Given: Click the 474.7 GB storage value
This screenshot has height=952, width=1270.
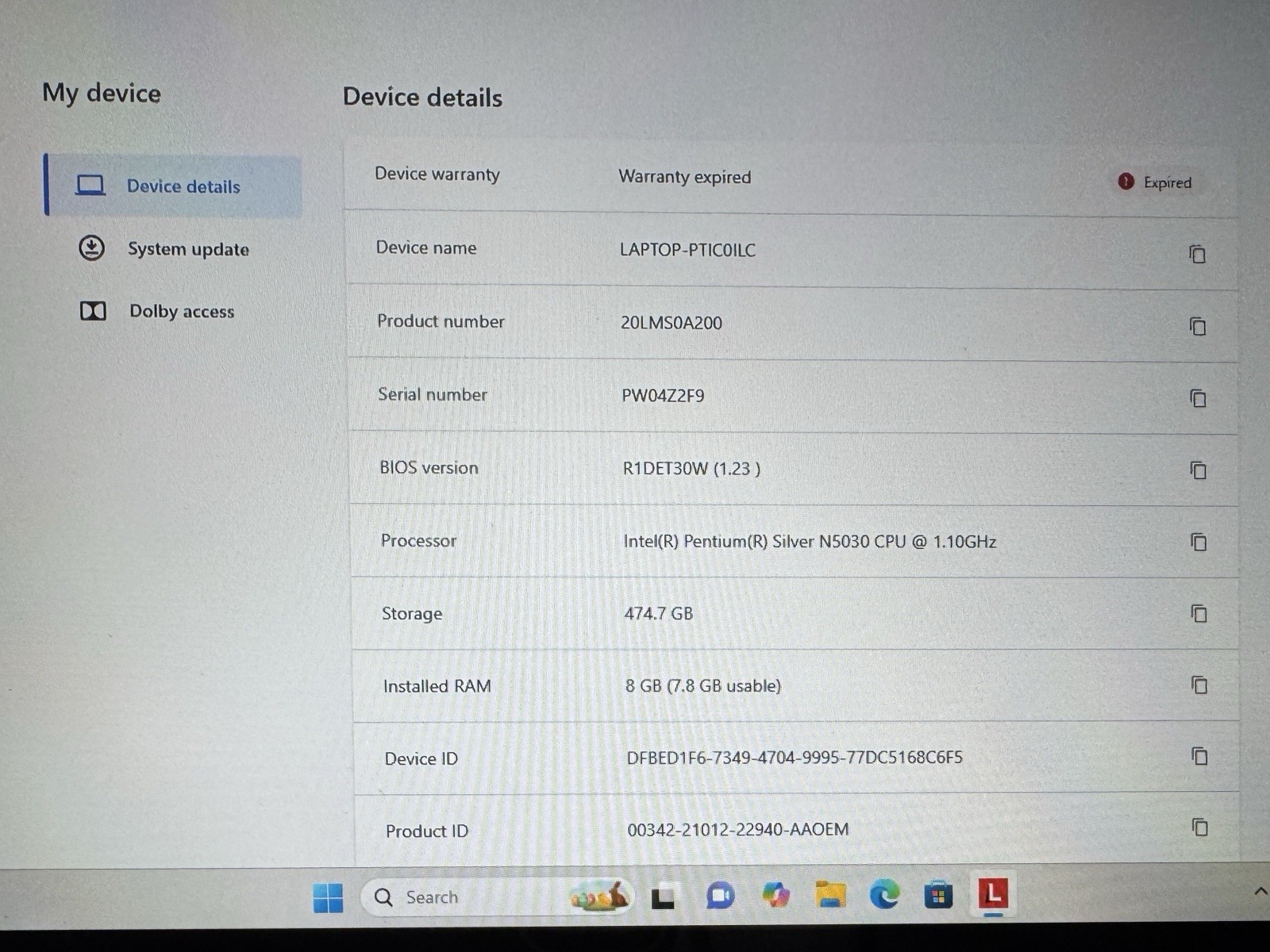Looking at the screenshot, I should 659,613.
